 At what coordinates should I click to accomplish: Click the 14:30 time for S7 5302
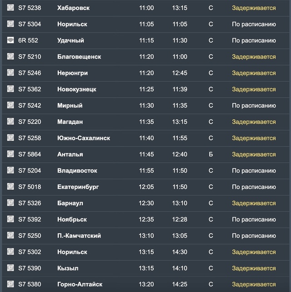(x=180, y=252)
